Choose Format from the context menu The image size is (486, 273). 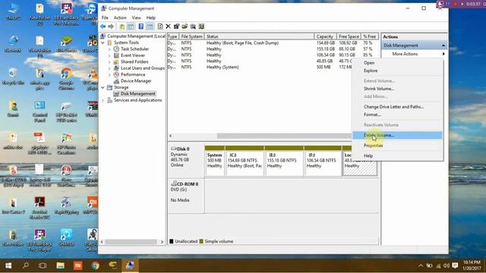coord(397,115)
